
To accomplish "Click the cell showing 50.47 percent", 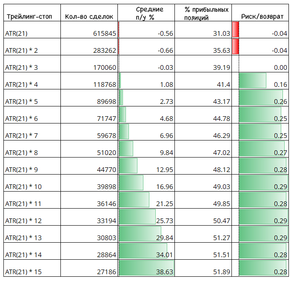I will [x=203, y=217].
